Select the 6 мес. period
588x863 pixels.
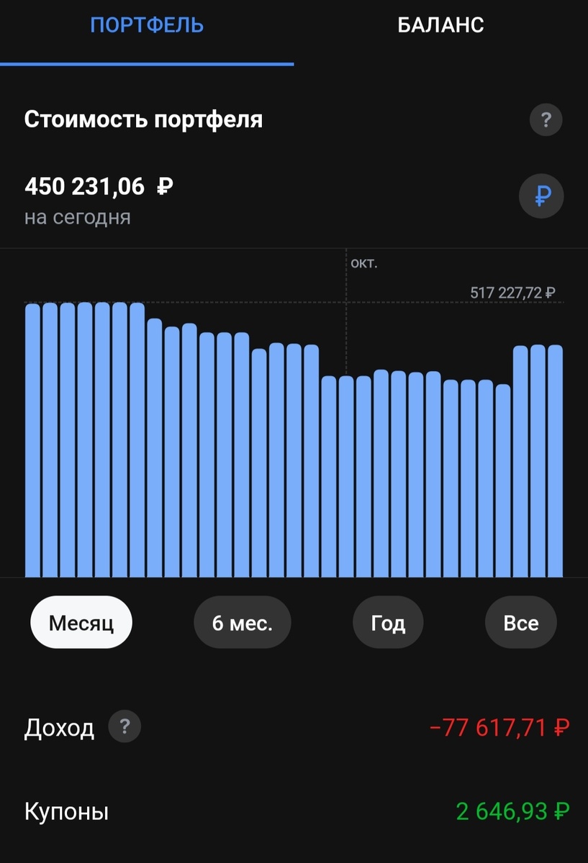[243, 623]
